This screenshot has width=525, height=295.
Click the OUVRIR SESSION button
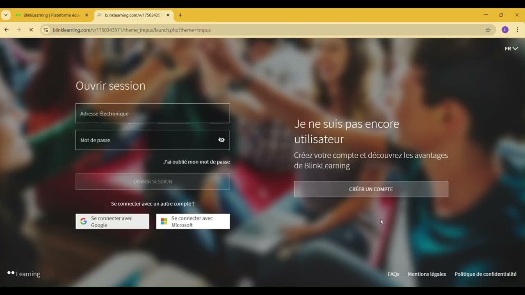coord(153,182)
